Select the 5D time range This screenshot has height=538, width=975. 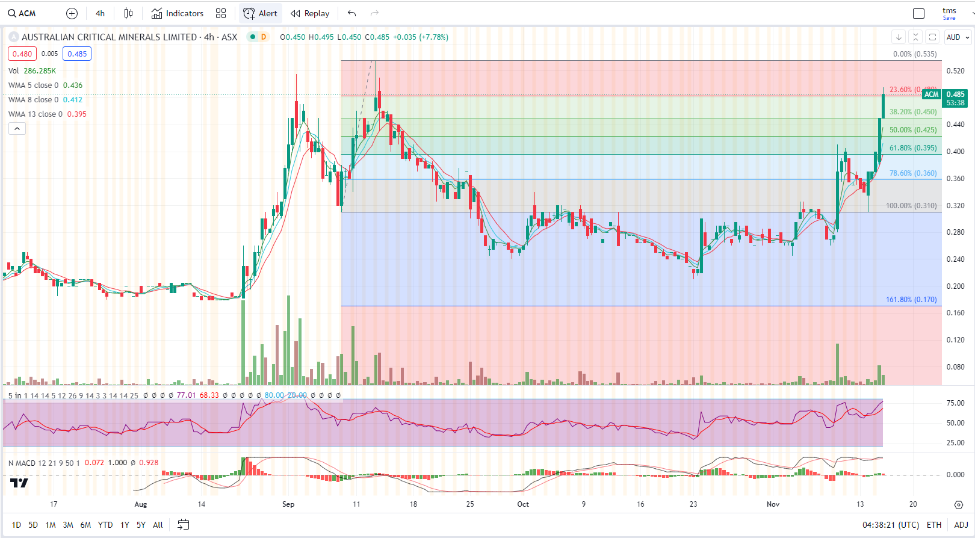[x=33, y=525]
